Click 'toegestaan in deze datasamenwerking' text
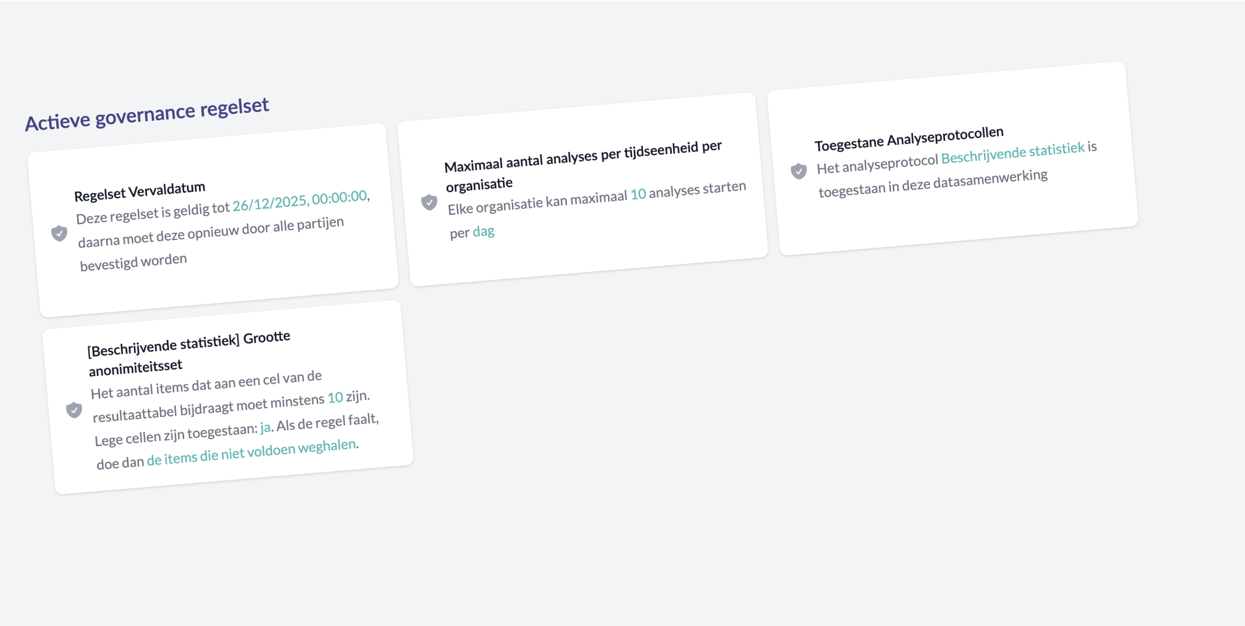Image resolution: width=1245 pixels, height=626 pixels. [933, 183]
